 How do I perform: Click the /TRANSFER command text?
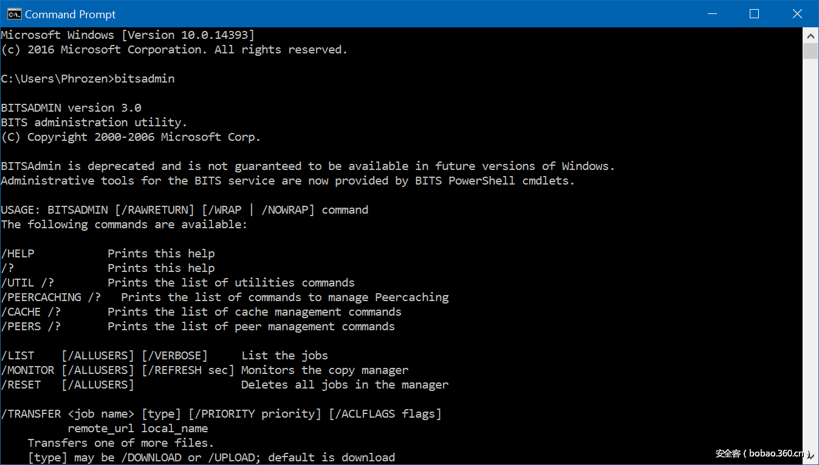(31, 414)
